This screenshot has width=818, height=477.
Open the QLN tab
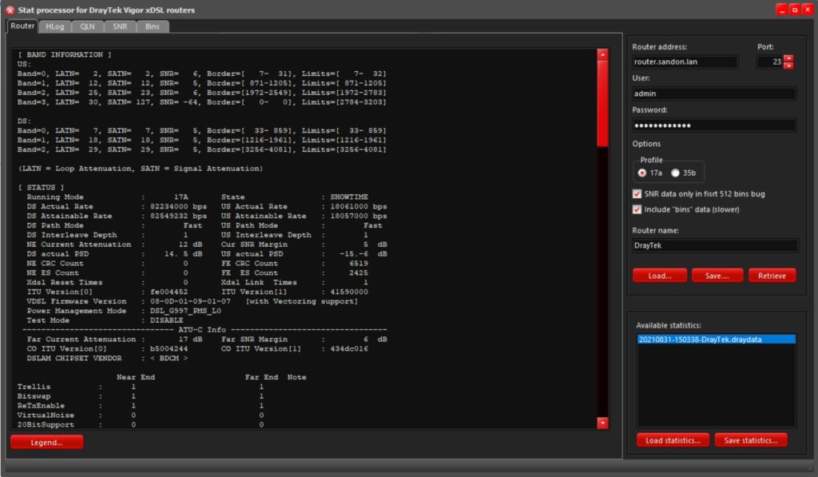point(87,26)
